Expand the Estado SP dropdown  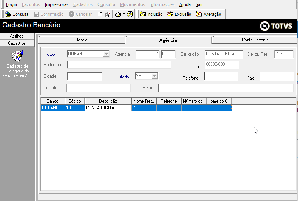155,76
